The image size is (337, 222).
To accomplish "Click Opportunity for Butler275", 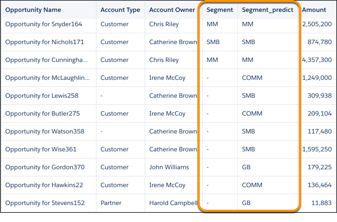I will [x=43, y=114].
